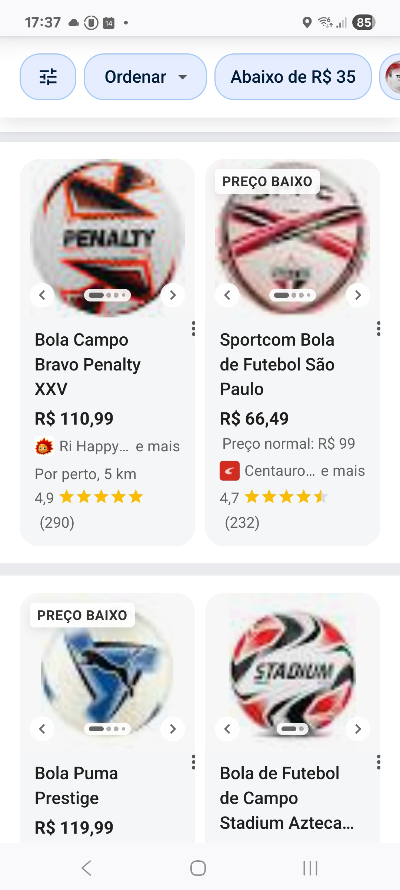Show next image of Stadium Azteca ball
The width and height of the screenshot is (400, 890).
tap(358, 729)
